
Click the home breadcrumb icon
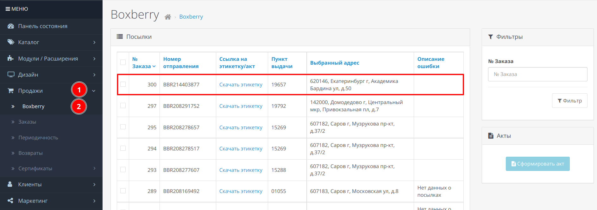[x=168, y=17]
